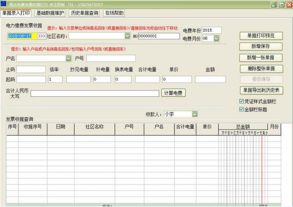The image size is (293, 207).
Task: Open the 在线帮助 tab
Action: tap(114, 13)
